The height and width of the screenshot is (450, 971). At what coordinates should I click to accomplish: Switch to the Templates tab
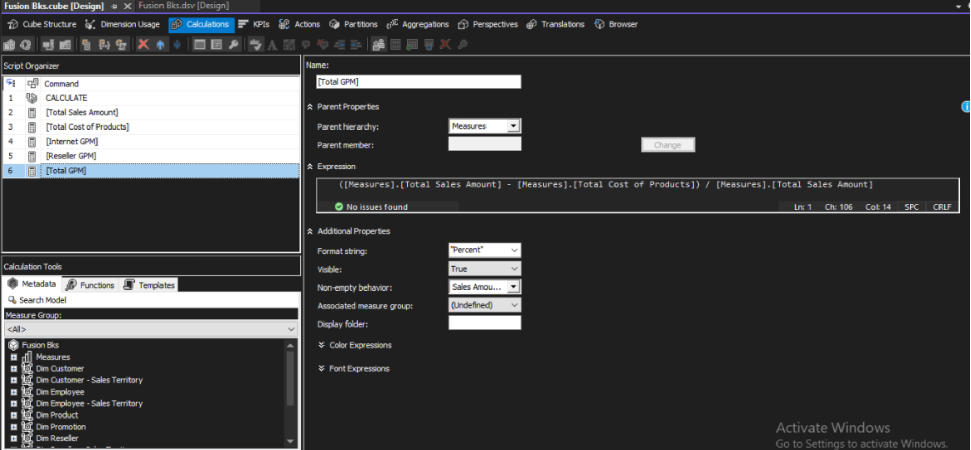(150, 285)
